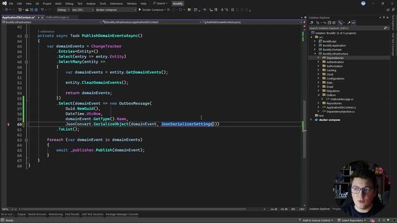
Task: Open the Any CPU platform dropdown
Action: pyautogui.click(x=83, y=10)
